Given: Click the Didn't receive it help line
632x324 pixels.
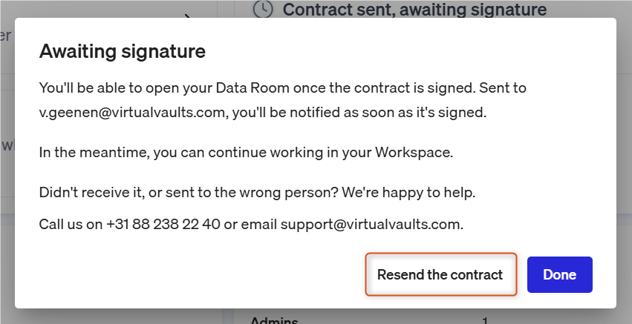Looking at the screenshot, I should 257,192.
